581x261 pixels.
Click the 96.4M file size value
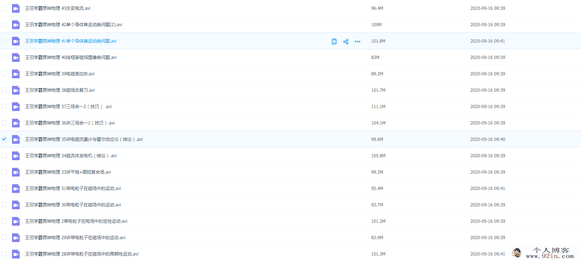click(x=377, y=8)
